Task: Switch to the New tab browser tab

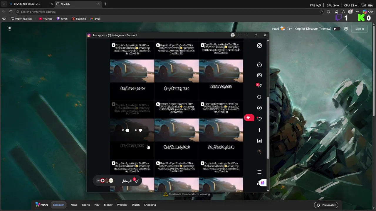Action: click(x=78, y=4)
